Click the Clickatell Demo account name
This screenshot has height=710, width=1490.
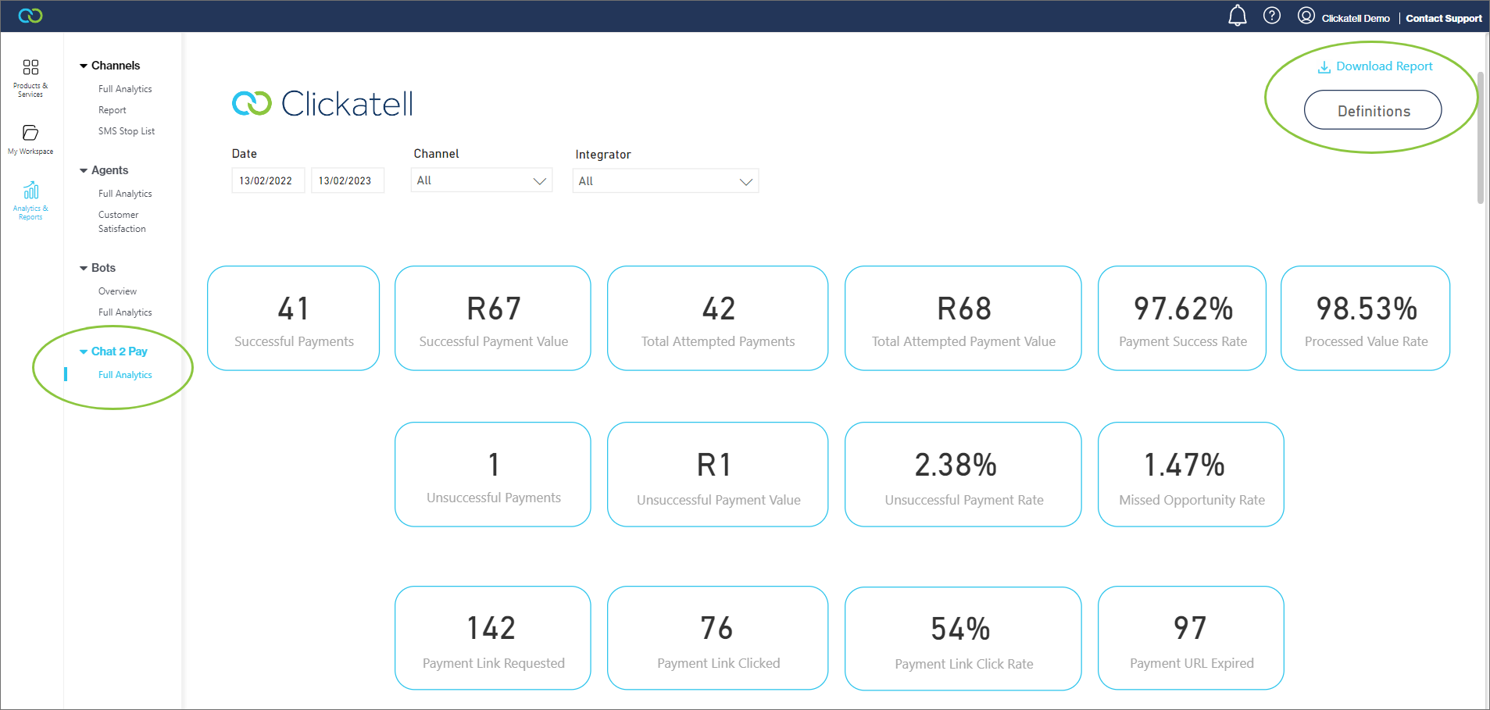pos(1356,18)
